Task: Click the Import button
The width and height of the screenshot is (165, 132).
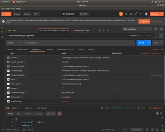Action: point(17,14)
